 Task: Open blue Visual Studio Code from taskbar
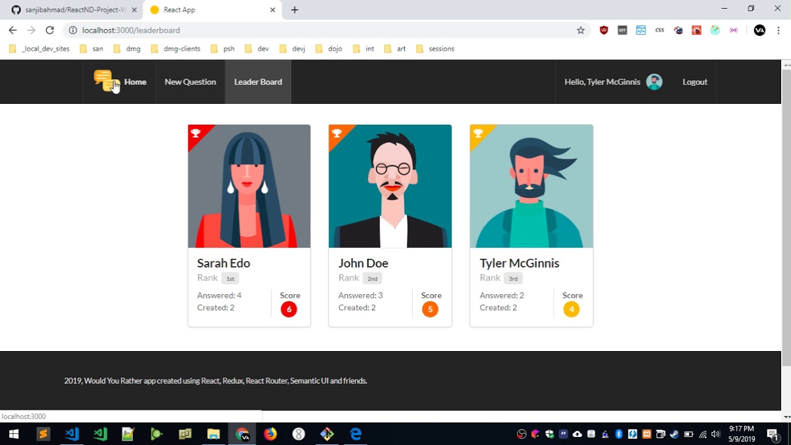click(x=72, y=434)
